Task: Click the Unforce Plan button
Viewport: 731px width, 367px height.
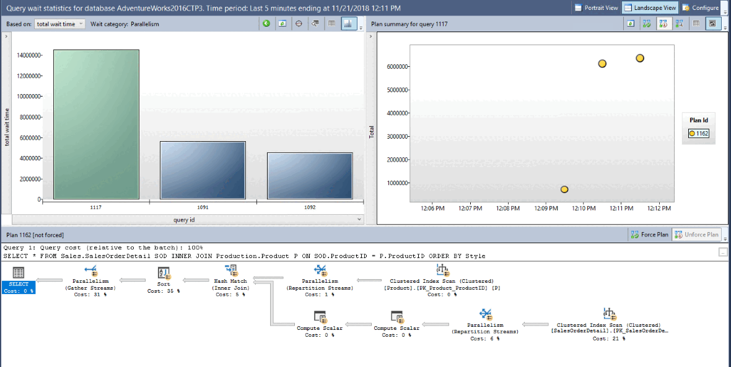Action: pyautogui.click(x=697, y=235)
